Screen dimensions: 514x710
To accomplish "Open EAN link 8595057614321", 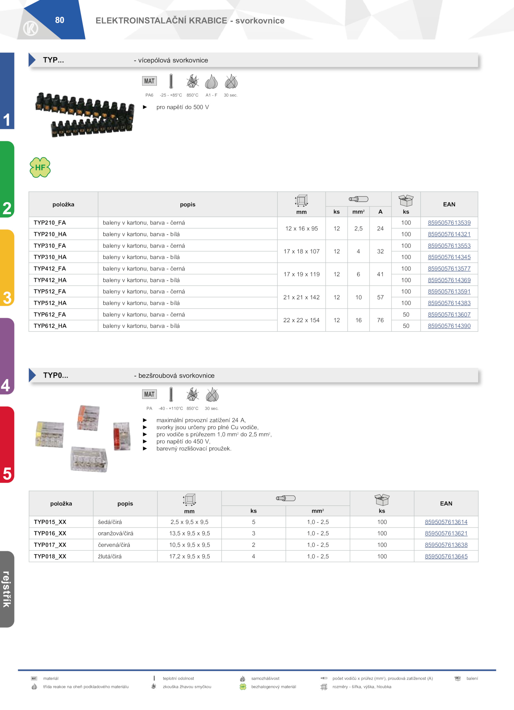I will point(449,234).
